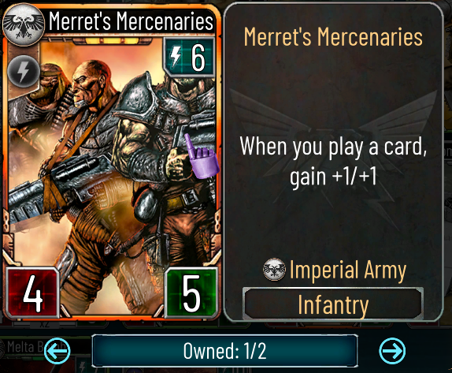This screenshot has height=373, width=452.
Task: Click the card ability description text
Action: tap(333, 161)
